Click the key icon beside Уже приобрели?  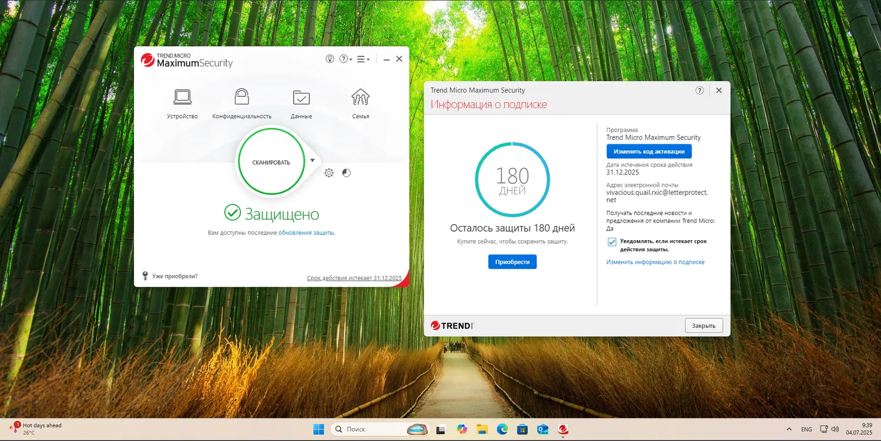144,275
